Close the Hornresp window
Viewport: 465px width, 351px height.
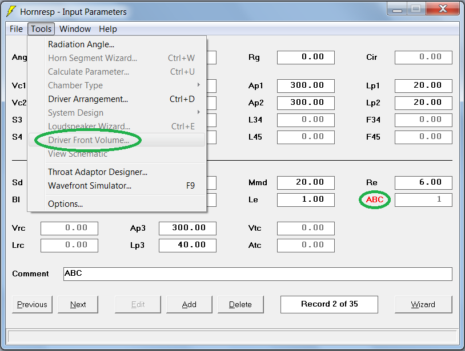coord(443,9)
